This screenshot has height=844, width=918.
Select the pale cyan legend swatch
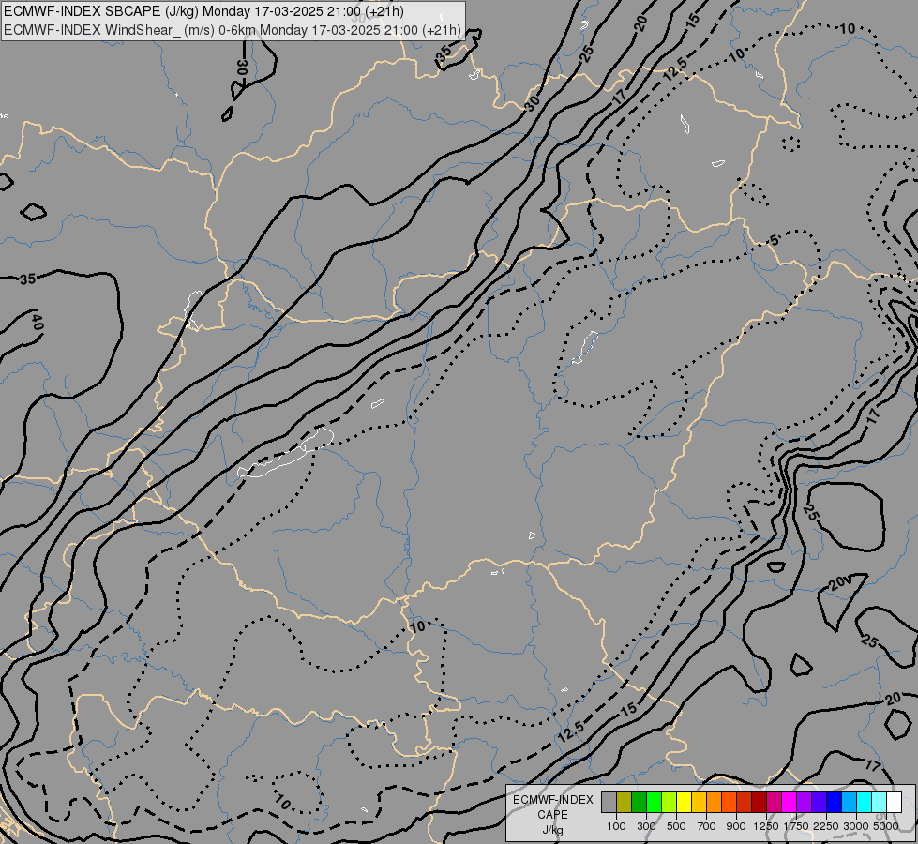(880, 802)
